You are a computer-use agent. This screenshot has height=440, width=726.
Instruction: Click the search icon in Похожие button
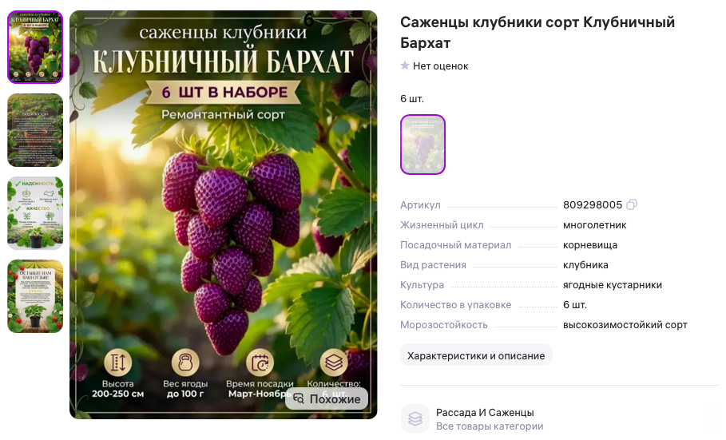(x=299, y=398)
